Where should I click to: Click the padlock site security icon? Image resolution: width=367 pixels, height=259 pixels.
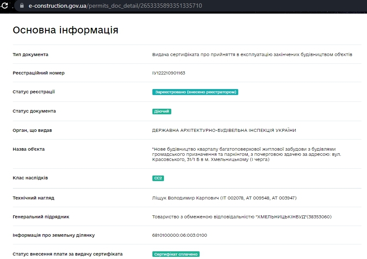[22, 6]
